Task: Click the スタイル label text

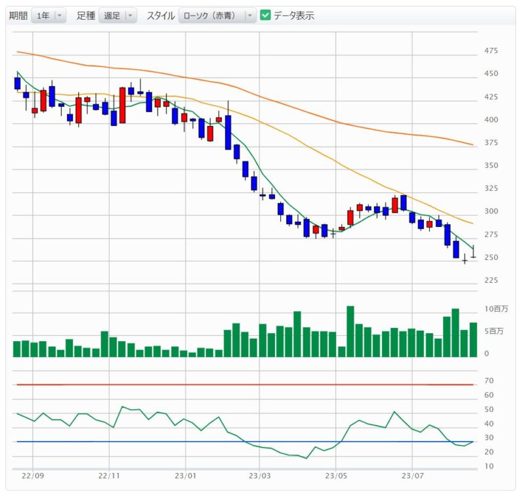Action: [161, 16]
